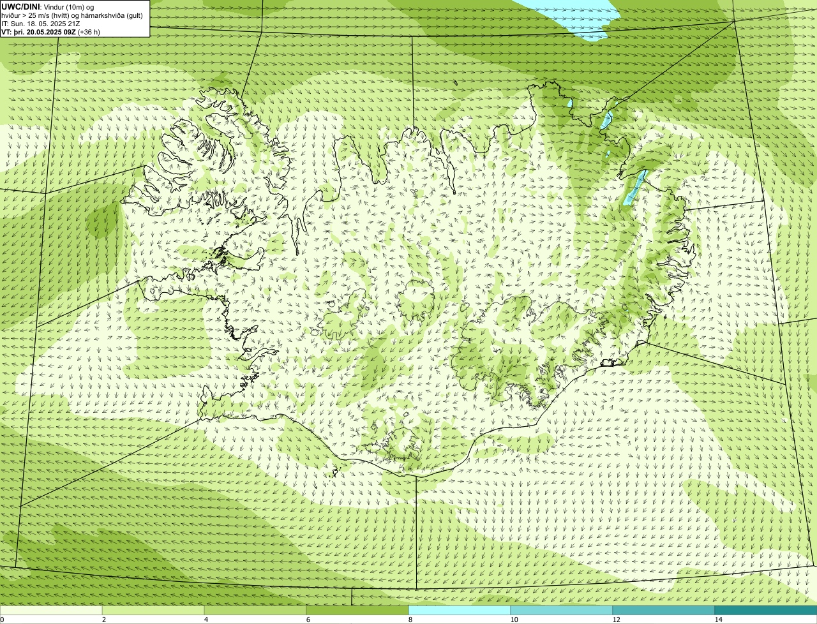
Task: Click the "UWC/DINI: Vindur (10m) og" title line
Action: [48, 6]
